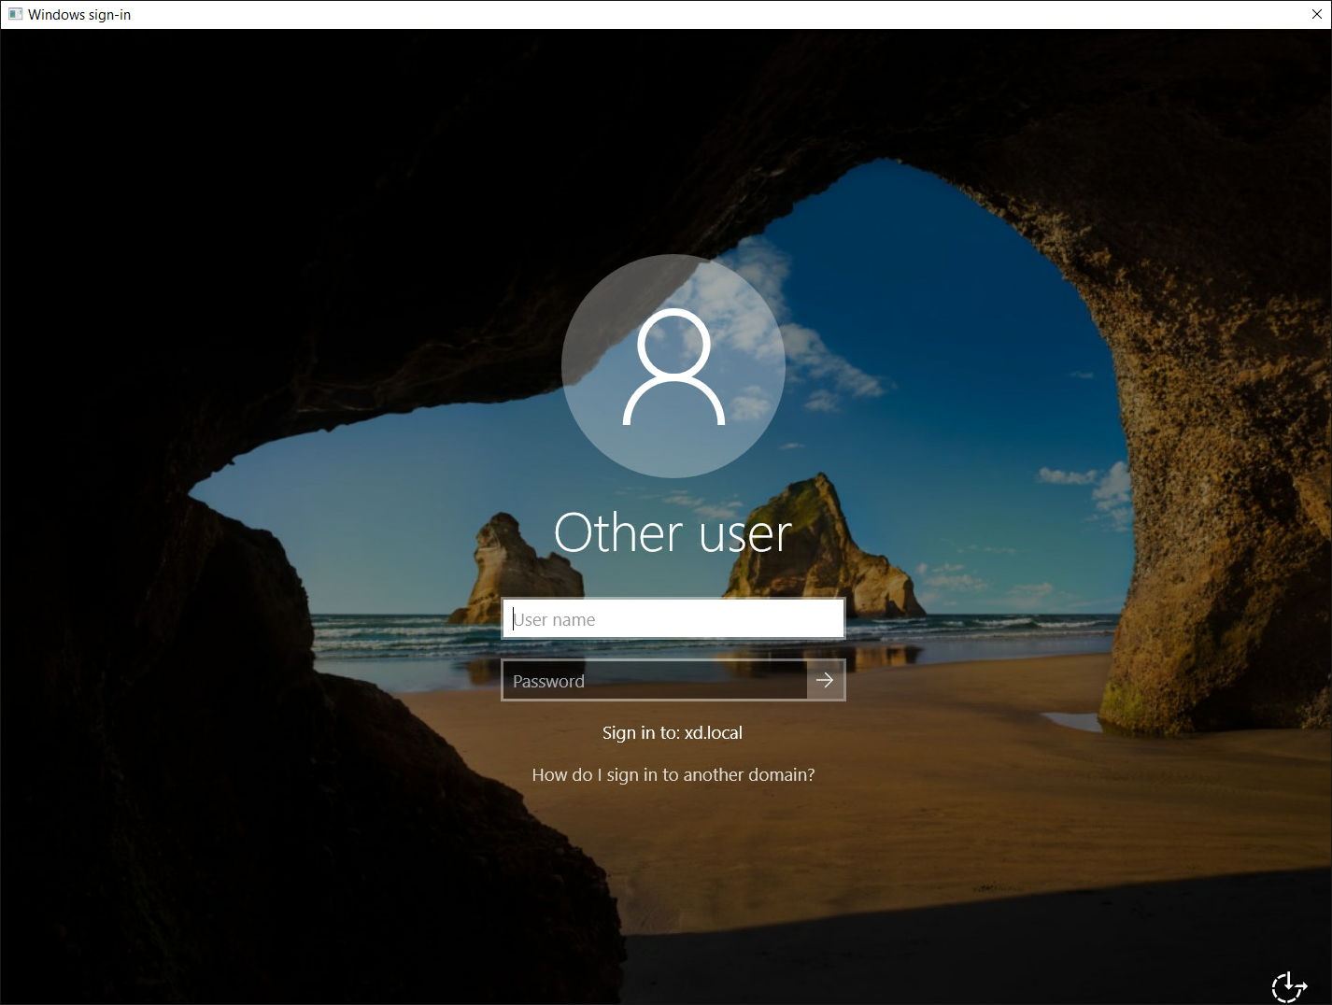Click the "Password" placeholder text

pos(548,681)
